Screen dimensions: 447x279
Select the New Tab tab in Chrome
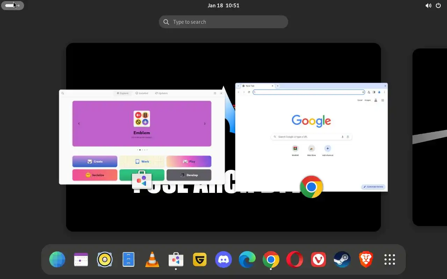click(x=258, y=86)
